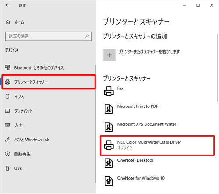Open the 入力 settings page
The image size is (219, 194).
click(18, 125)
